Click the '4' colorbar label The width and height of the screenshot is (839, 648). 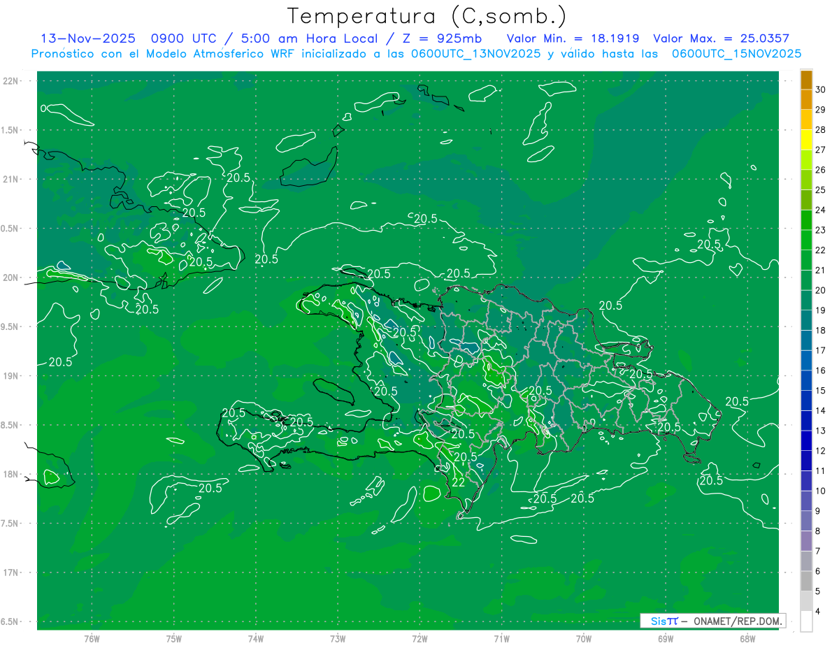coord(818,612)
